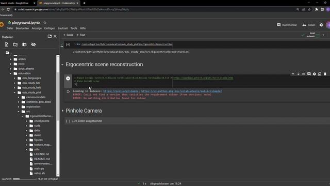The width and height of the screenshot is (330, 186).
Task: Open notebook settings gear icon
Action: point(321,25)
